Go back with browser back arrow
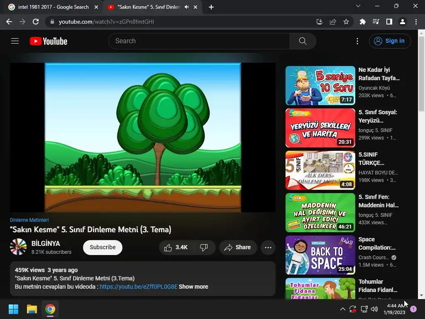This screenshot has width=425, height=319. pos(9,22)
